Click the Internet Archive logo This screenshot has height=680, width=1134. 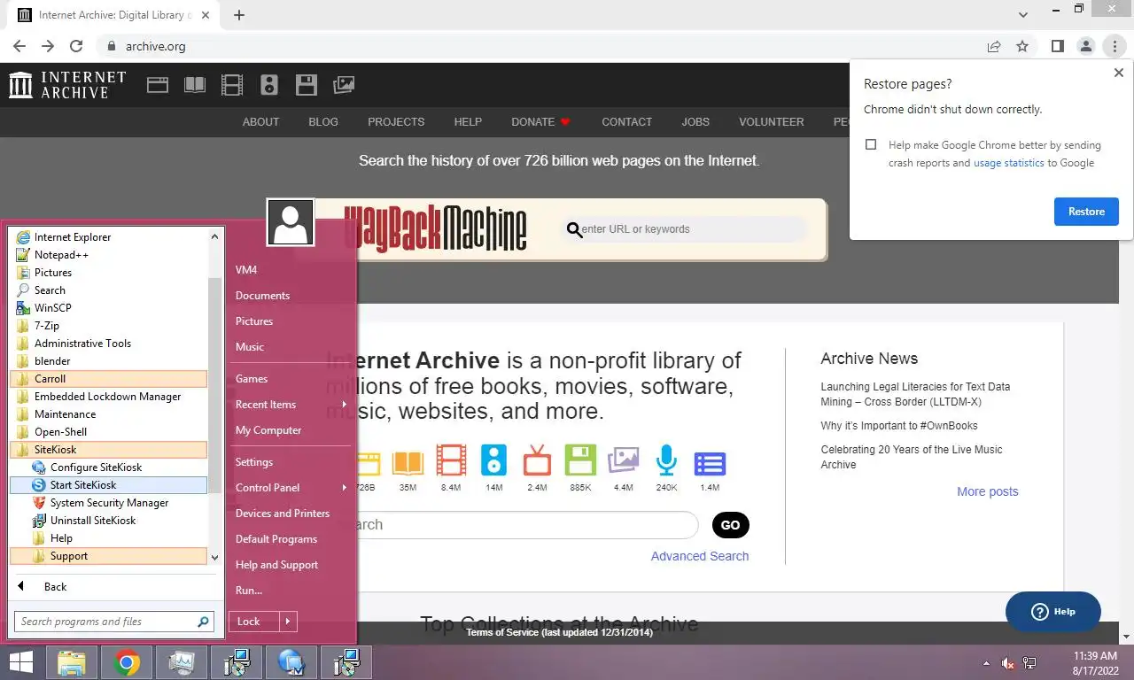tap(67, 85)
